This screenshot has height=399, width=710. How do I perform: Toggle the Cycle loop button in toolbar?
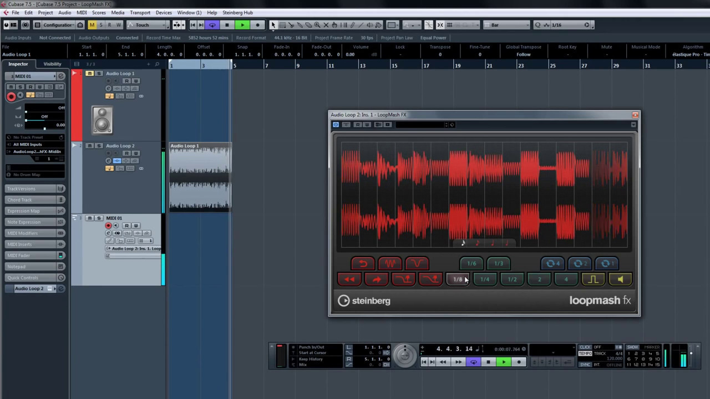click(x=212, y=25)
